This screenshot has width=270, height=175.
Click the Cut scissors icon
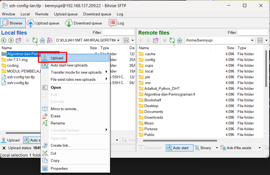pyautogui.click(x=45, y=153)
